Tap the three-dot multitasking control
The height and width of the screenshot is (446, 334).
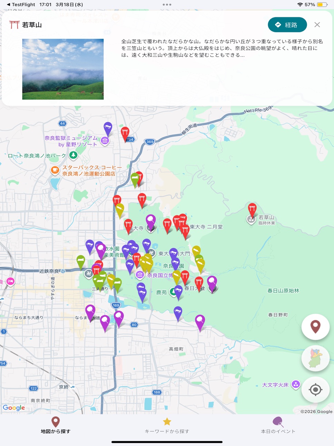(167, 4)
